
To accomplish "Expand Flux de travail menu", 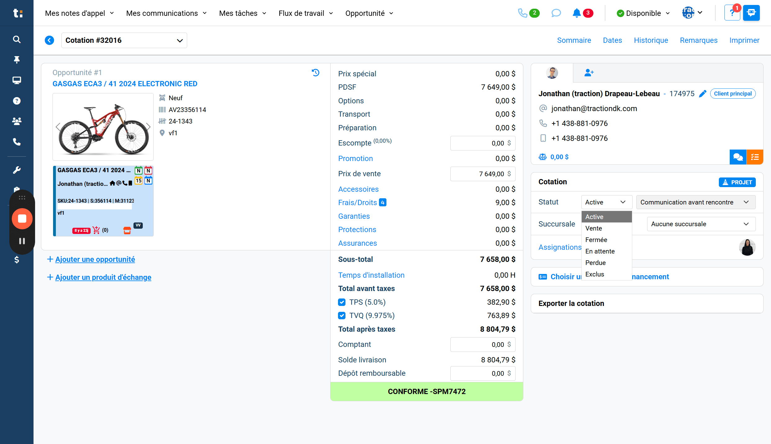I will pyautogui.click(x=306, y=13).
